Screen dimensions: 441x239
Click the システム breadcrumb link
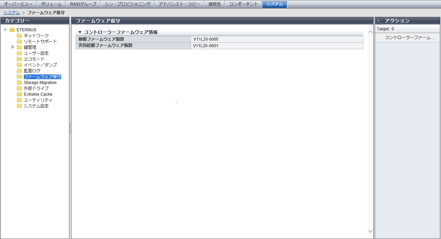(12, 13)
